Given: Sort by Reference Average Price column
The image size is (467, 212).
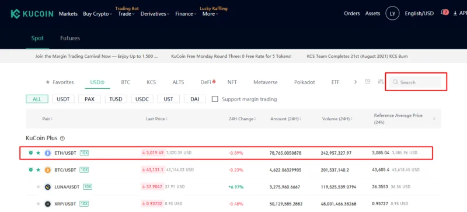Looking at the screenshot, I should coord(405,119).
